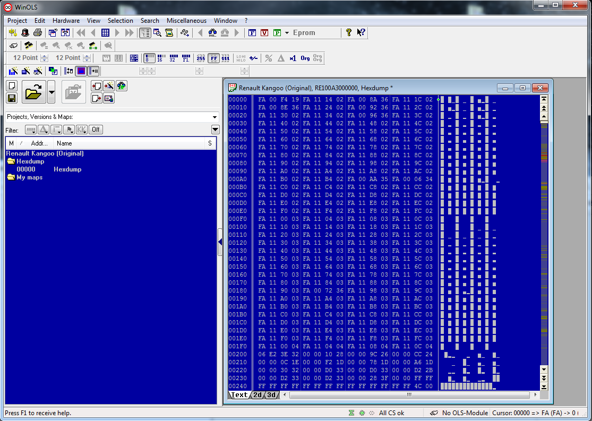Switch to decimal 255 number format
The height and width of the screenshot is (421, 592).
tap(201, 58)
